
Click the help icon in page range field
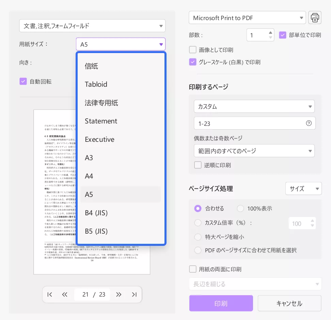click(309, 123)
